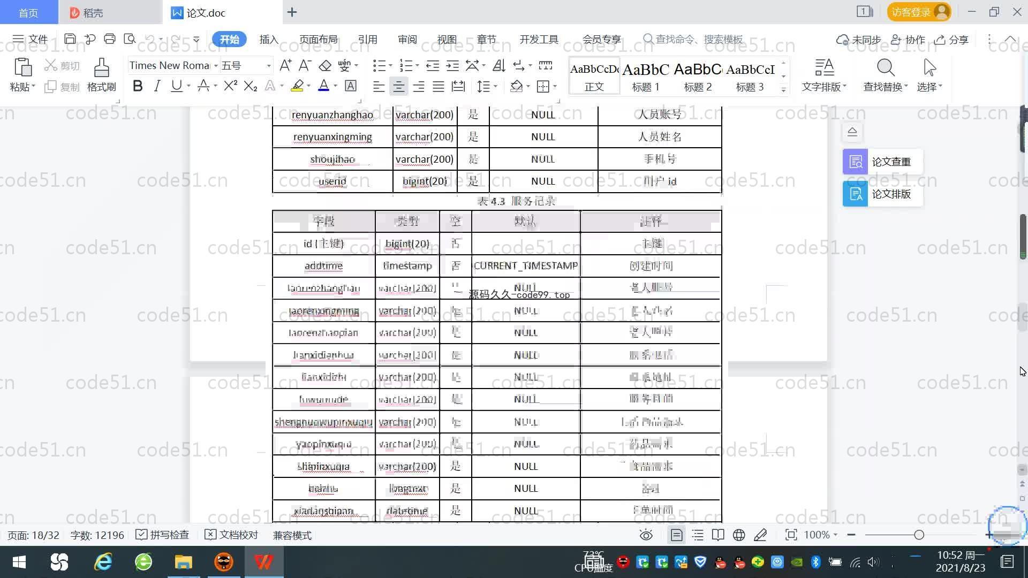Viewport: 1028px width, 578px height.
Task: Decrease font size with the A- icon
Action: pos(305,66)
